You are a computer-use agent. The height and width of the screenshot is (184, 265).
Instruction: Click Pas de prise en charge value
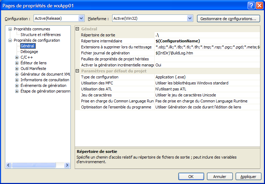click(x=207, y=101)
